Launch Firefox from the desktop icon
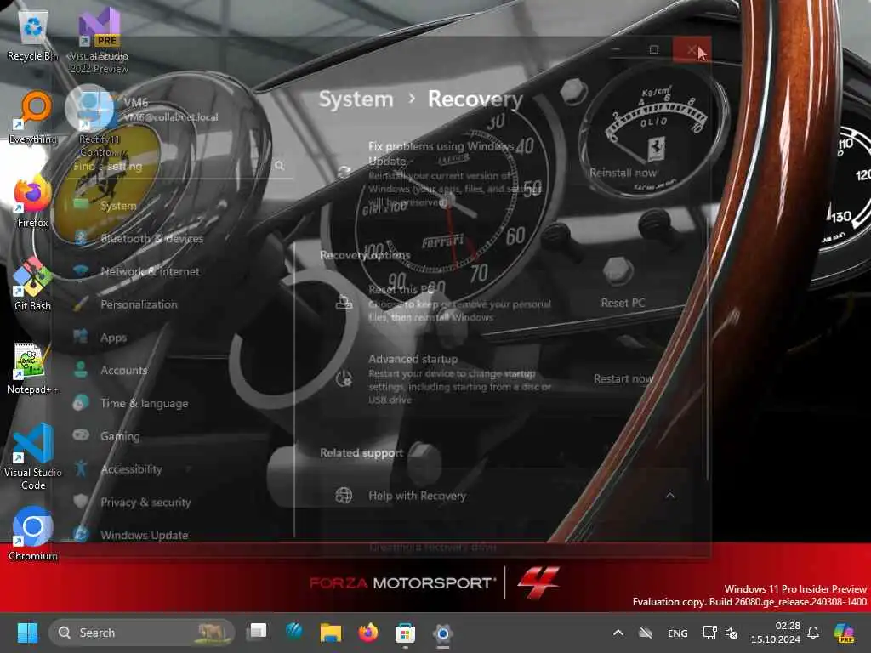The width and height of the screenshot is (871, 653). coord(33,201)
